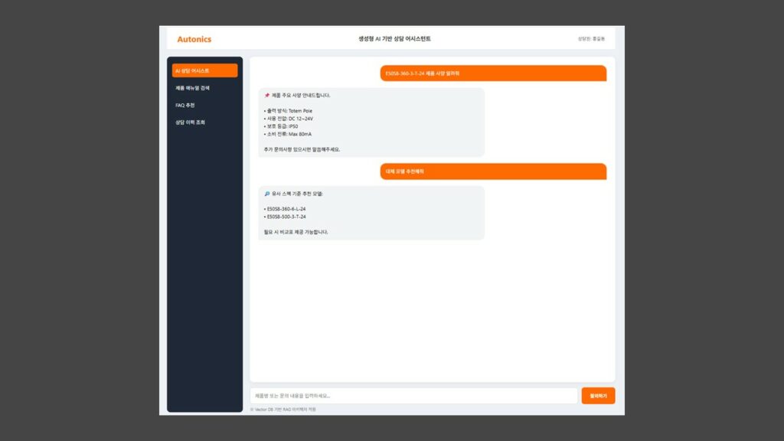Click the recommended model E50S8-500-3-T-24

[x=285, y=217]
